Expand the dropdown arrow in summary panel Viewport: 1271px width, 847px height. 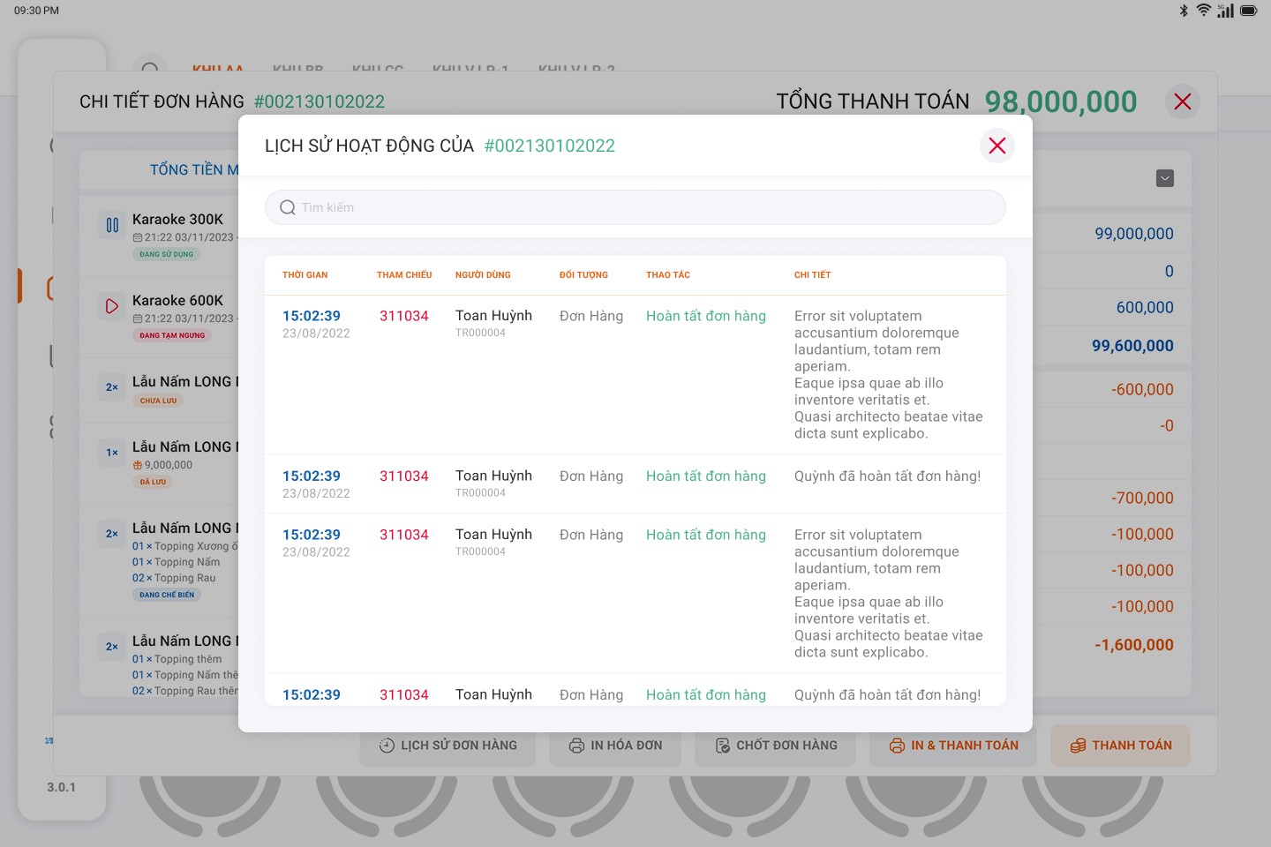(1165, 178)
